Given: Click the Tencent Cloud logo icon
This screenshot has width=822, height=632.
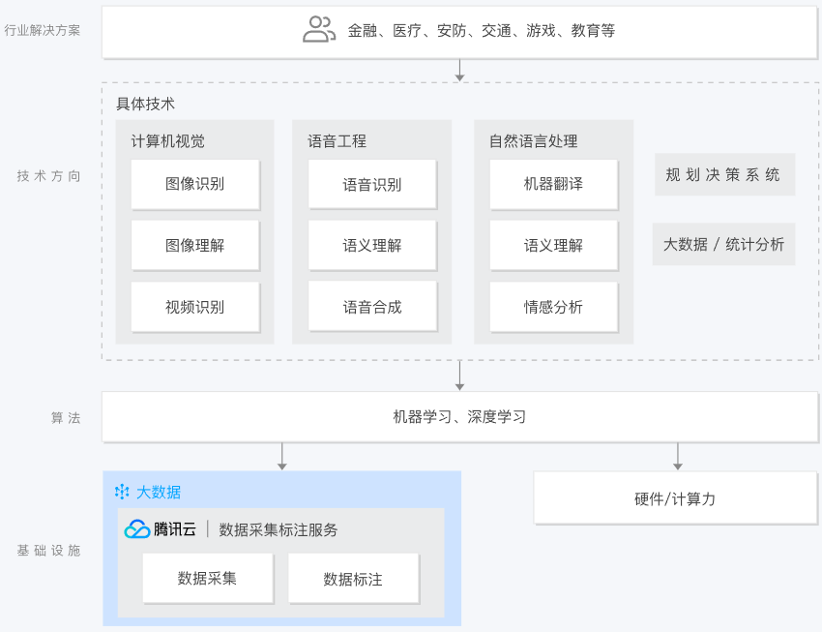Looking at the screenshot, I should pyautogui.click(x=136, y=528).
